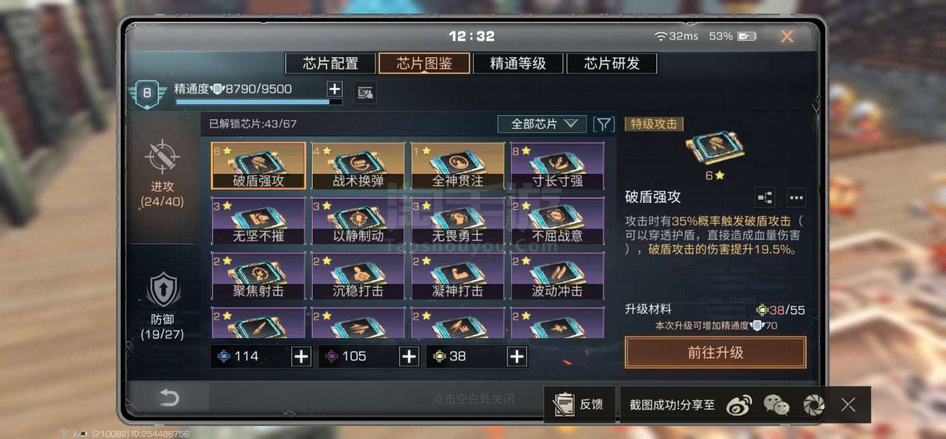This screenshot has width=946, height=439.
Task: Click the back arrow icon
Action: point(169,398)
